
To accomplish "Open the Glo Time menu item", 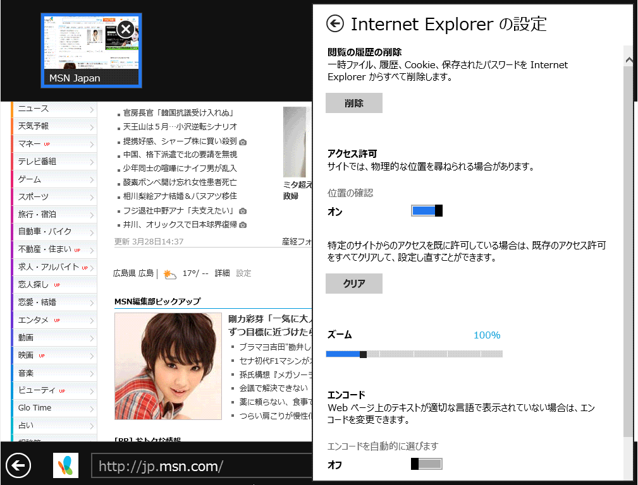I will coord(54,408).
